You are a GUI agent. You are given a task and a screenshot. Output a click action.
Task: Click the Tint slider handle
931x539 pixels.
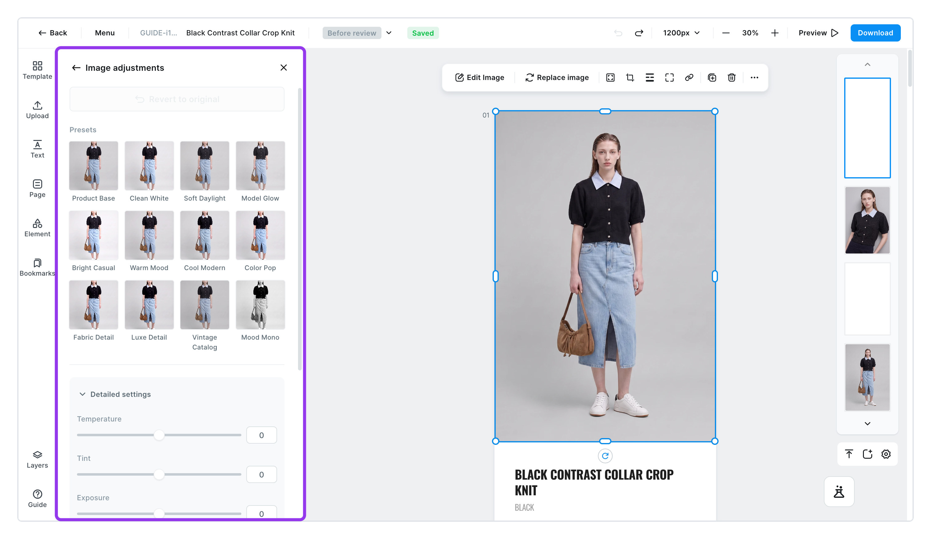(x=159, y=474)
